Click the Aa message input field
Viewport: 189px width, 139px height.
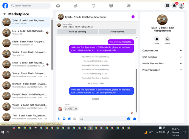click(103, 119)
